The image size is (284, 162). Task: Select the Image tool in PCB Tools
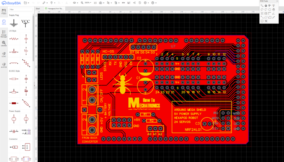coord(266,13)
